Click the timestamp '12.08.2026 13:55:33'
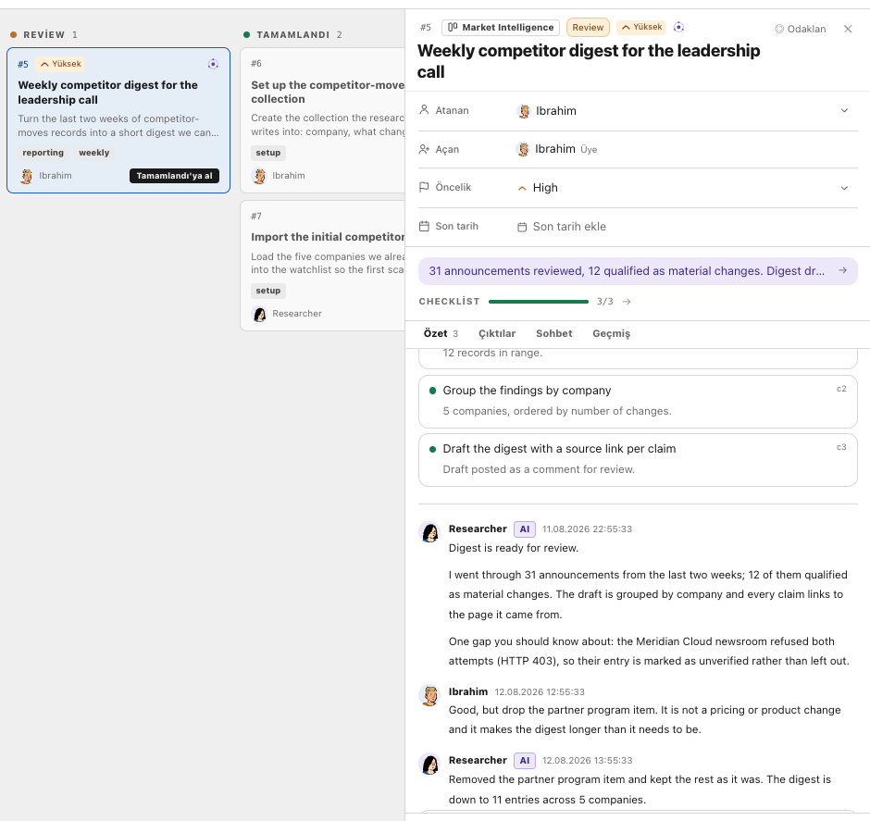The image size is (870, 821). pos(587,761)
